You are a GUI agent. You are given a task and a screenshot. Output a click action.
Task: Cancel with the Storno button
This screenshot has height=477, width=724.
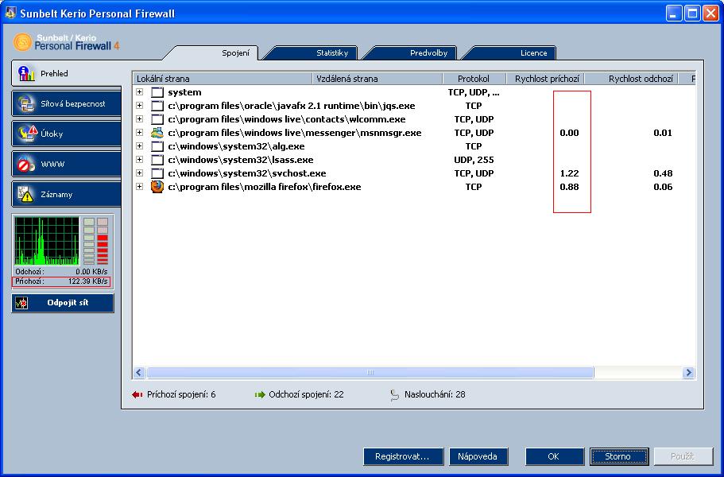619,456
